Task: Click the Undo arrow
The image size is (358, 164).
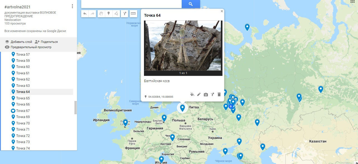Action: [85, 13]
